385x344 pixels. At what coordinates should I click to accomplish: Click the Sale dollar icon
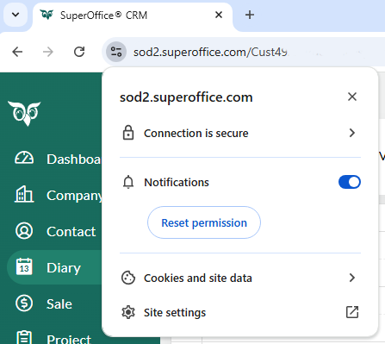click(24, 303)
